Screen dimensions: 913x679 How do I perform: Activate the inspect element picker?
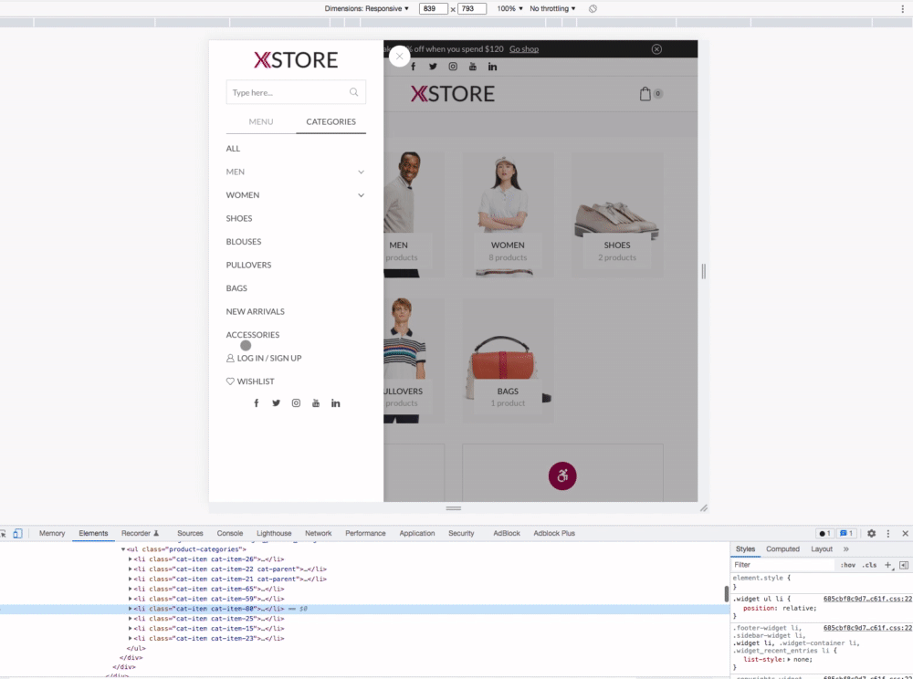click(3, 533)
